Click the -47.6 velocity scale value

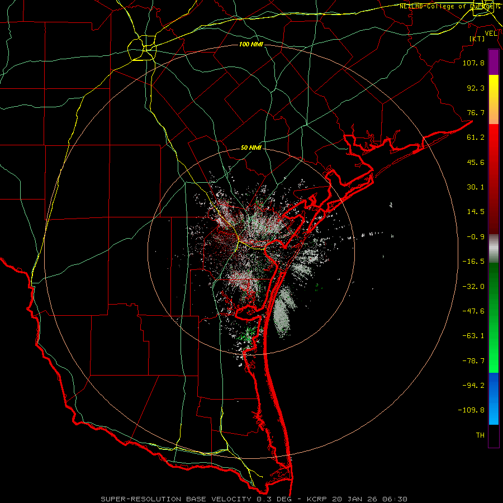tap(473, 311)
